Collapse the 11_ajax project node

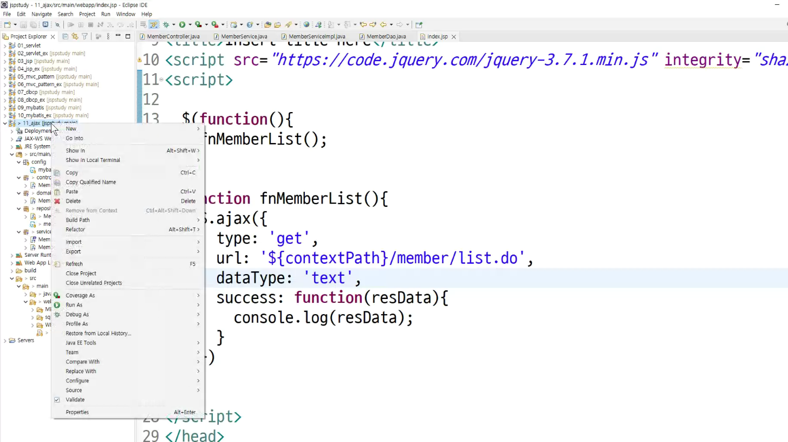[x=5, y=123]
